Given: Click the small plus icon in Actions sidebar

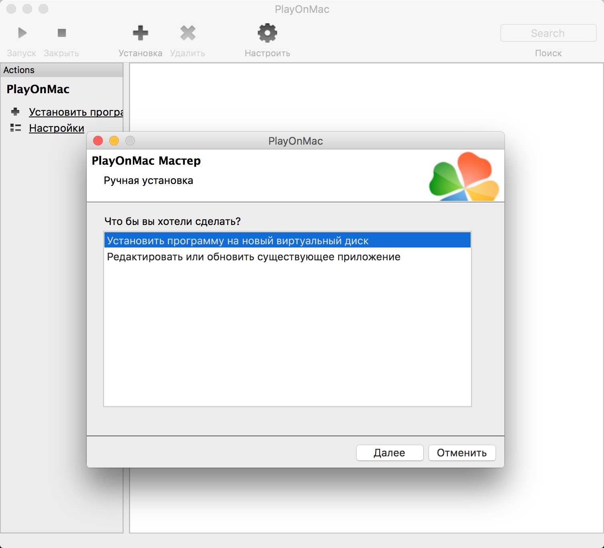Looking at the screenshot, I should point(16,112).
